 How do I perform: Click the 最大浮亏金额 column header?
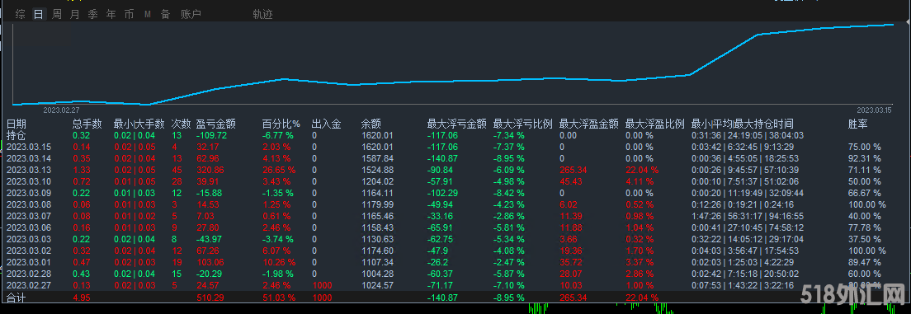(456, 124)
